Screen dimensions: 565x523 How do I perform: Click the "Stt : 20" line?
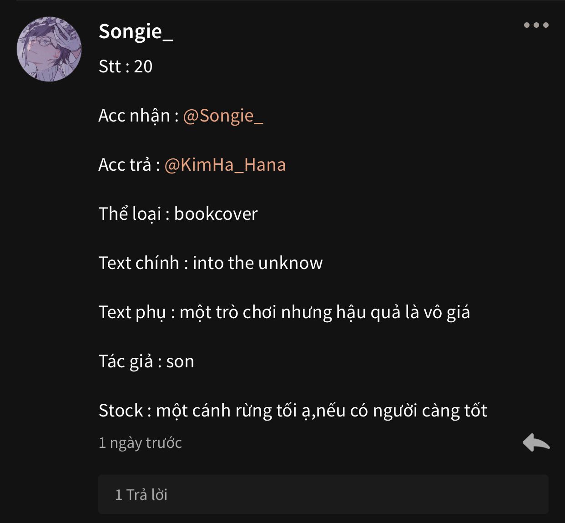(126, 66)
